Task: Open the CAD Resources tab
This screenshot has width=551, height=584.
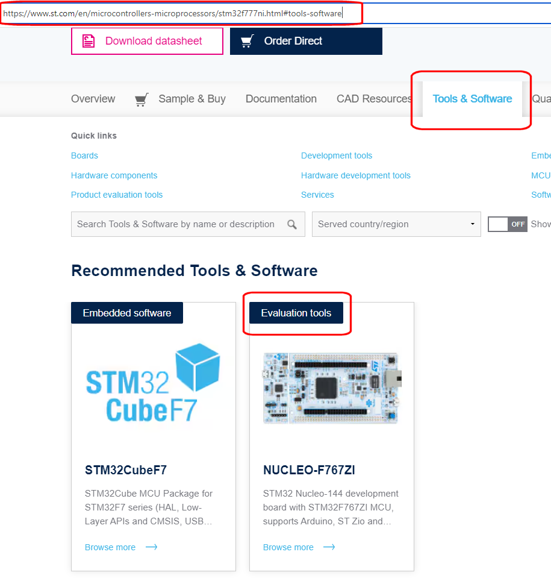Action: coord(374,99)
